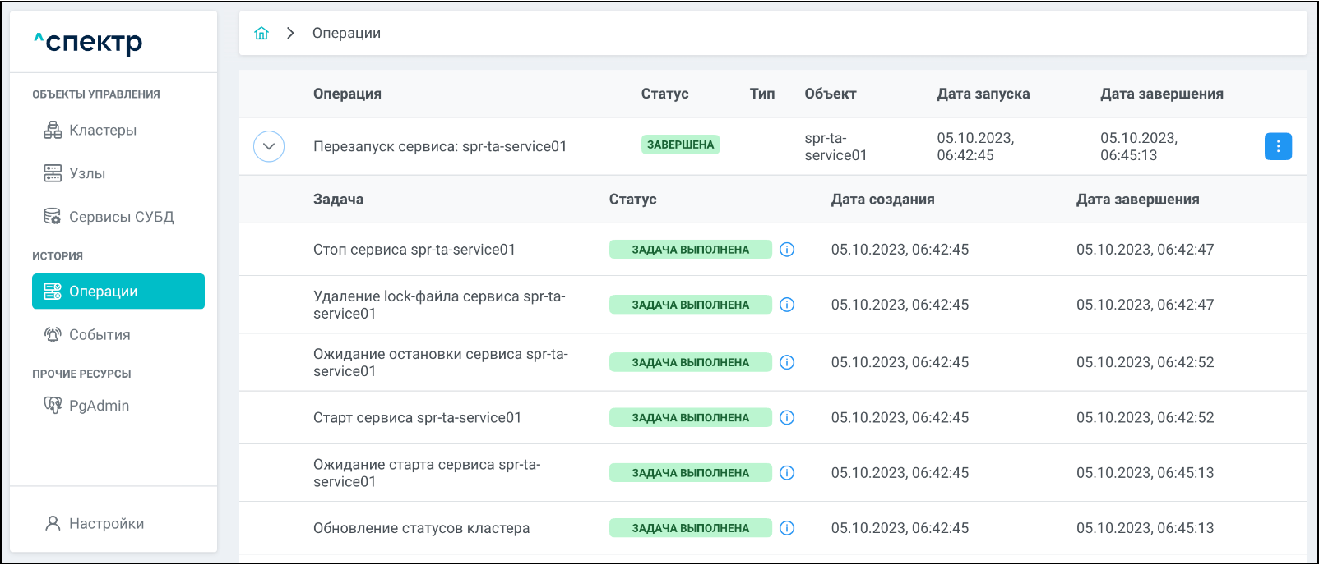
Task: Show info for Стоп сервиса task
Action: tap(787, 250)
